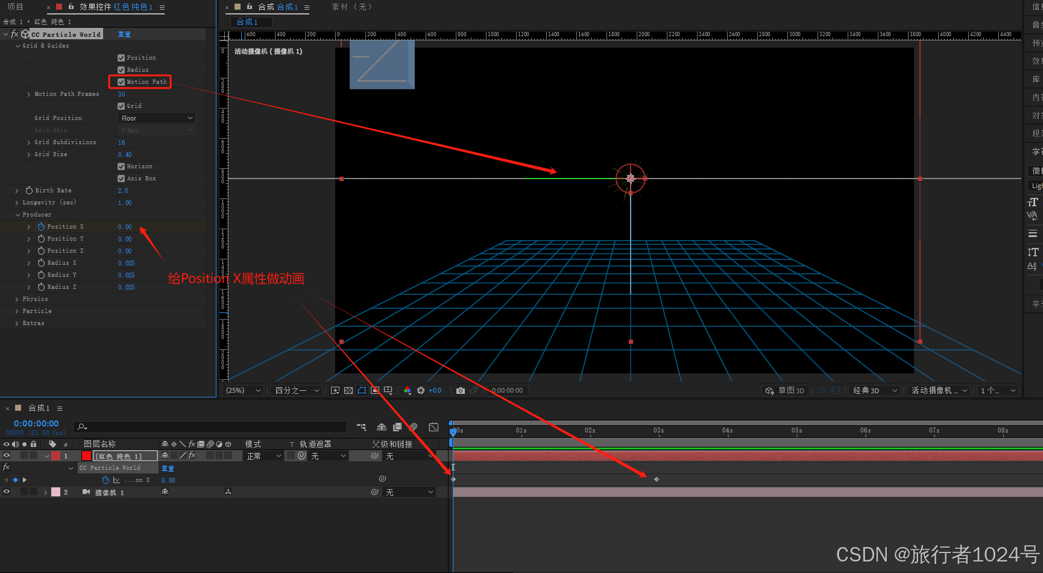This screenshot has height=573, width=1043.
Task: Go to next keyframe arrow
Action: (25, 480)
